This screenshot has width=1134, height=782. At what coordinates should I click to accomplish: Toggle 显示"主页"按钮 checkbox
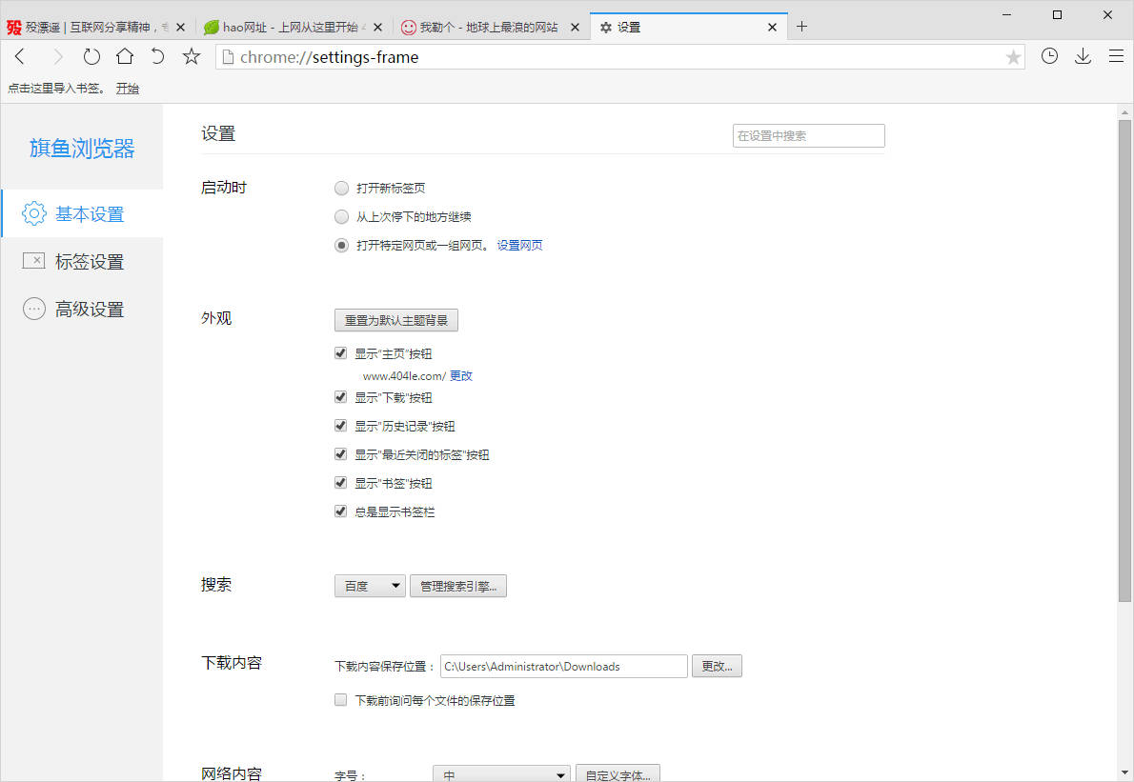tap(340, 353)
